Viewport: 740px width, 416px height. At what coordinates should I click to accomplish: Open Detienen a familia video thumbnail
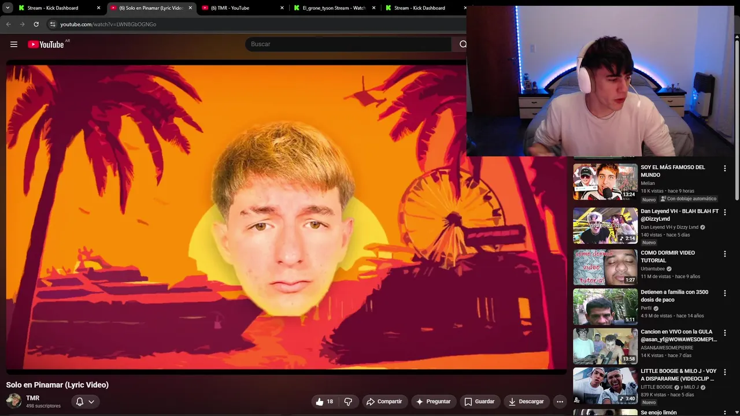point(605,306)
